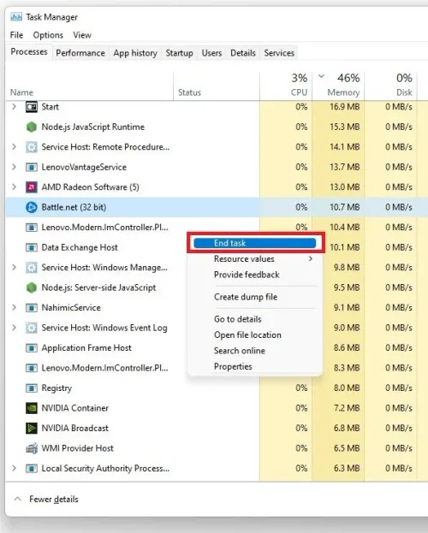Click the Service Host: Windows Manage gear icon

coord(32,268)
